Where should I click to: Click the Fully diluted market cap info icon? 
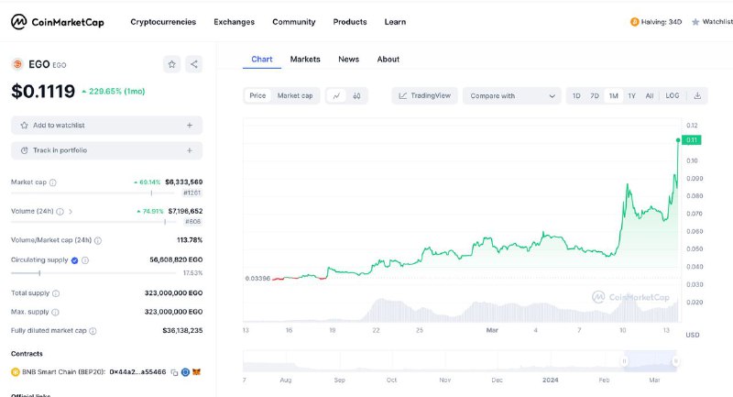[93, 331]
